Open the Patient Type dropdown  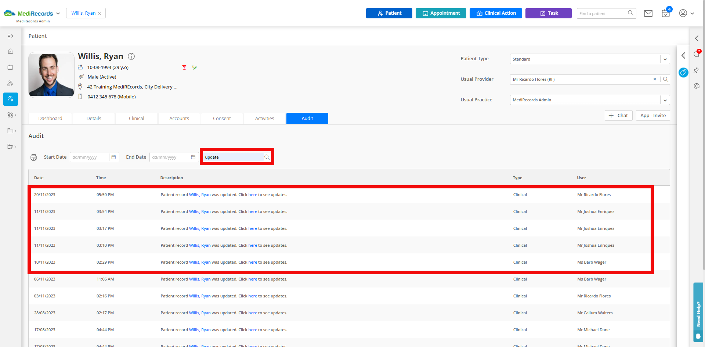coord(665,59)
